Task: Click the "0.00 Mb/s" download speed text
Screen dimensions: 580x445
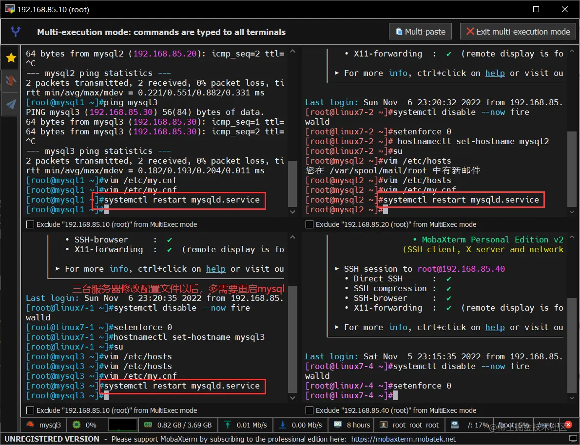Action: pos(307,425)
